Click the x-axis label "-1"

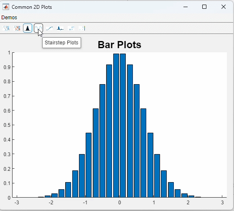pyautogui.click(x=85, y=203)
